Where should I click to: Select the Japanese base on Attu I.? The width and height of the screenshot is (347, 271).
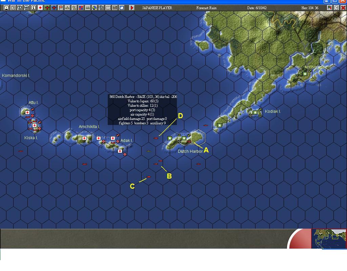(27, 112)
